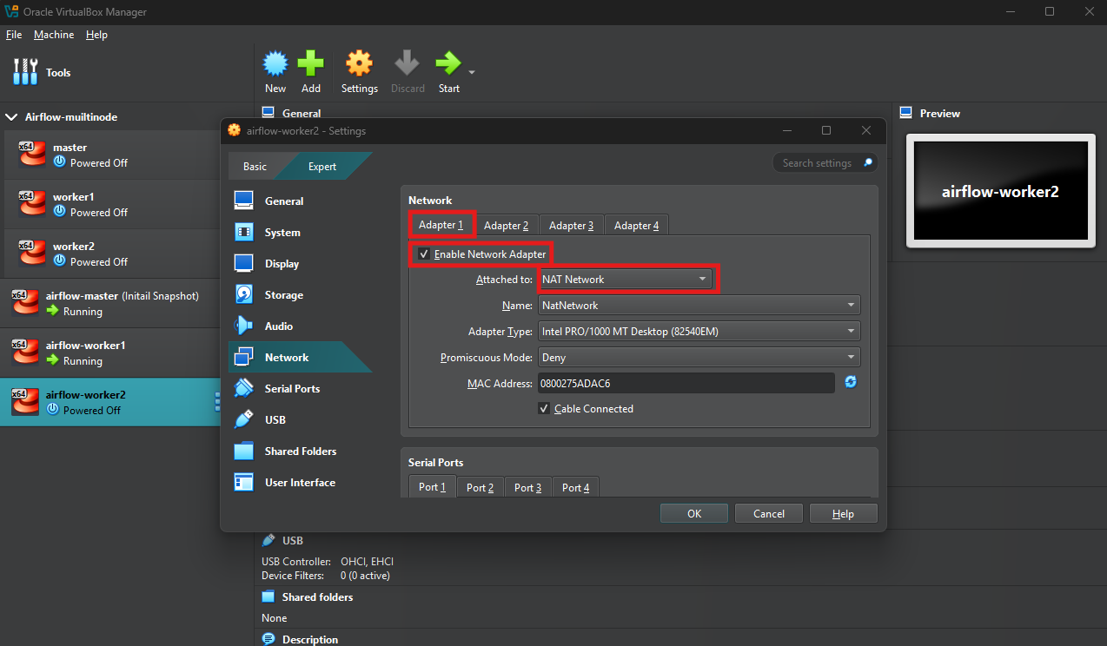
Task: Open the Serial Ports settings category icon
Action: [x=244, y=388]
